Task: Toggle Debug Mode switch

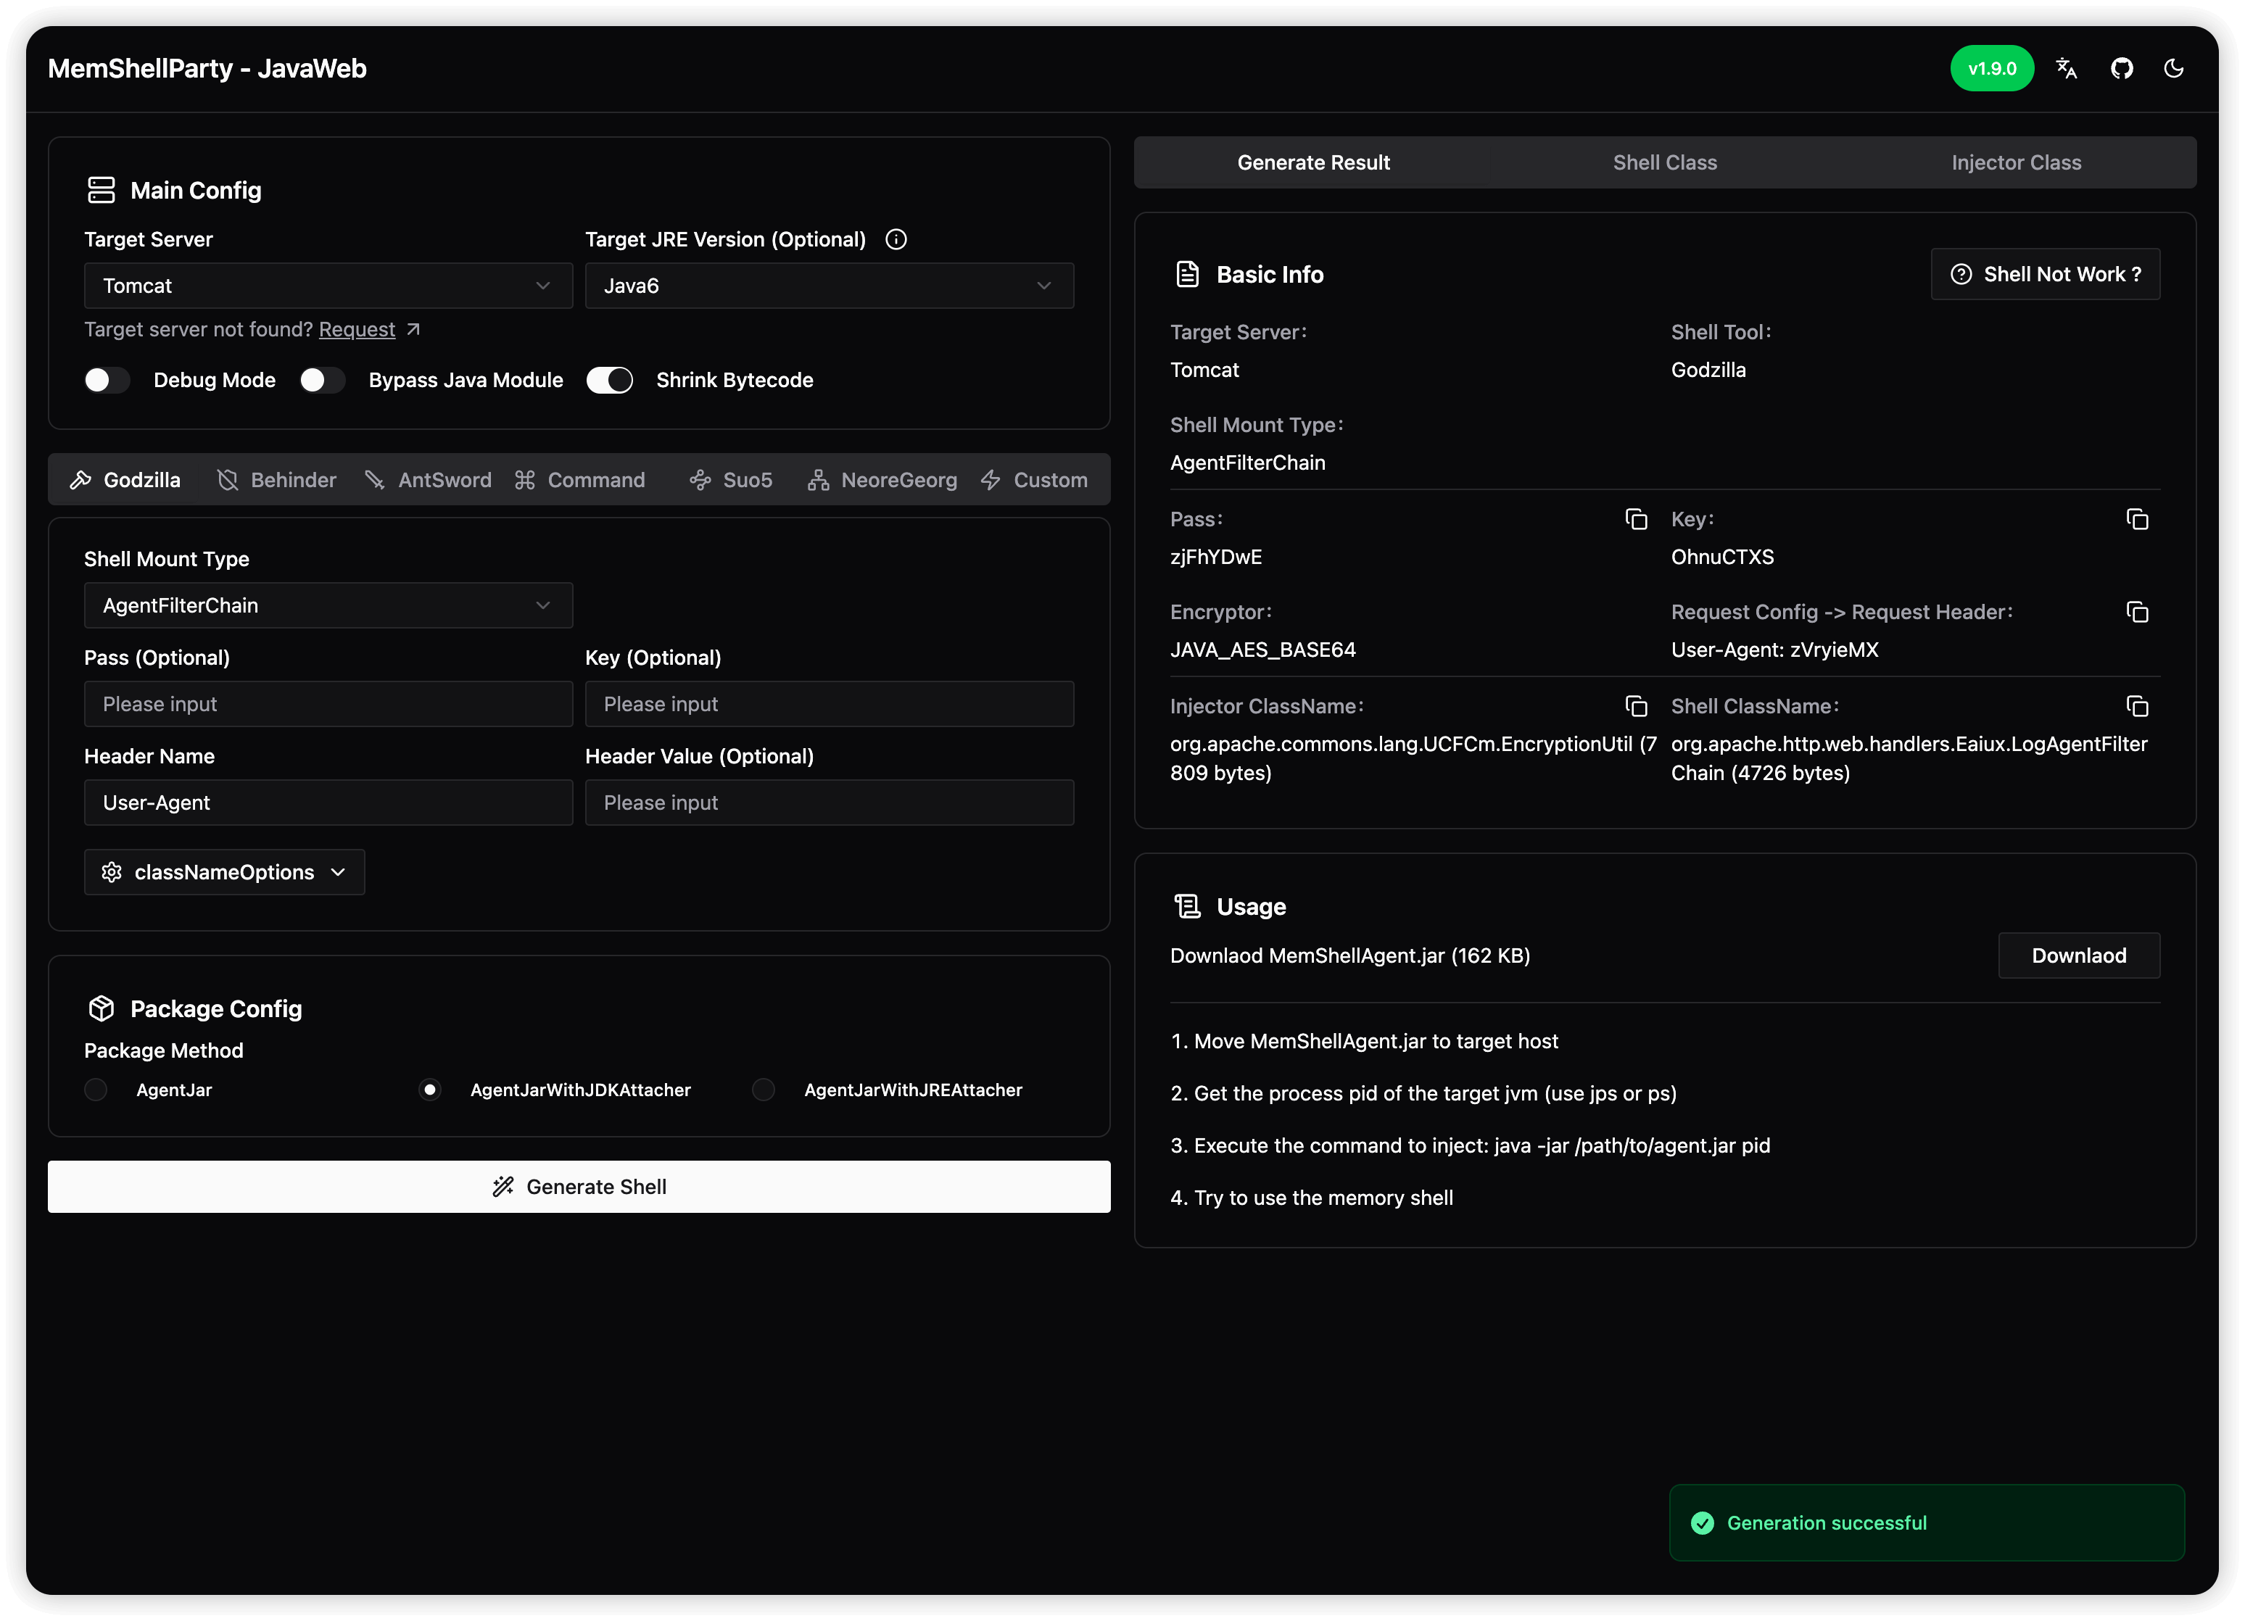Action: 107,380
